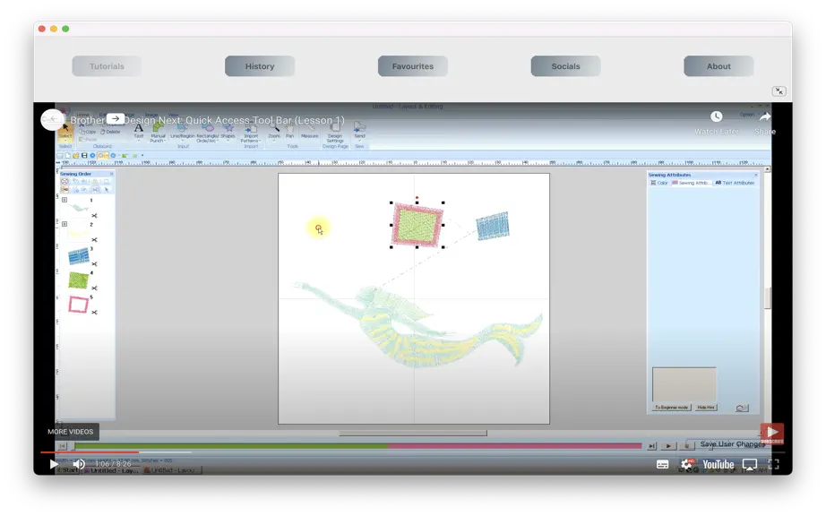Screen dimensions: 826x516
Task: Click the YouTube logo in player bar
Action: [x=718, y=464]
